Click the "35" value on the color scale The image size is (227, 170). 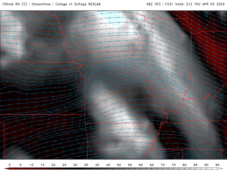click(x=86, y=165)
